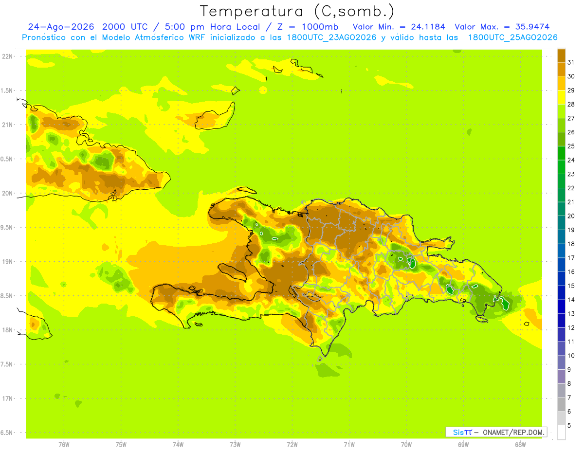Screen dimensions: 584x451
Task: Click the legend value '30'
Action: (x=571, y=76)
